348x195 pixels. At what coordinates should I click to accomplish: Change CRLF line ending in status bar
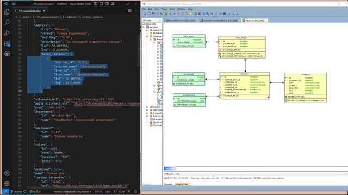pos(108,191)
